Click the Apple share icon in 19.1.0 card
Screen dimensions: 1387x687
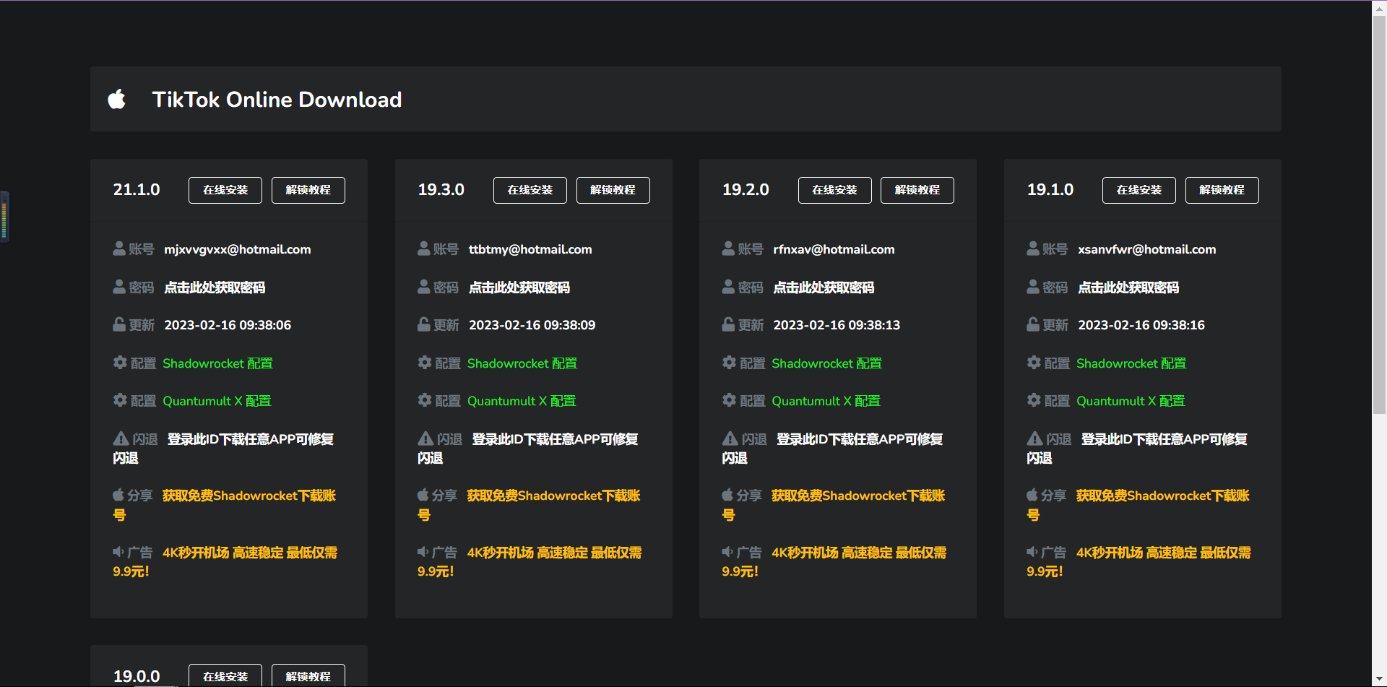[1032, 495]
